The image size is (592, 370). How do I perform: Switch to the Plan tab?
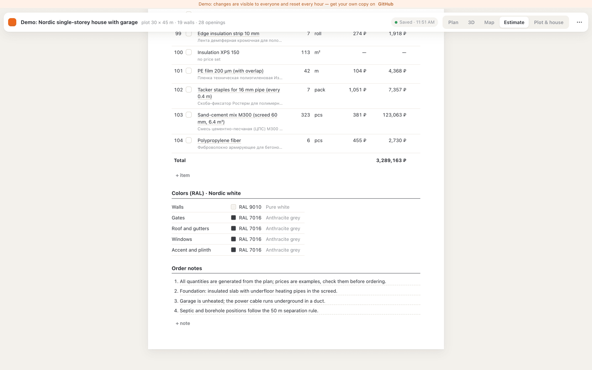pyautogui.click(x=453, y=22)
